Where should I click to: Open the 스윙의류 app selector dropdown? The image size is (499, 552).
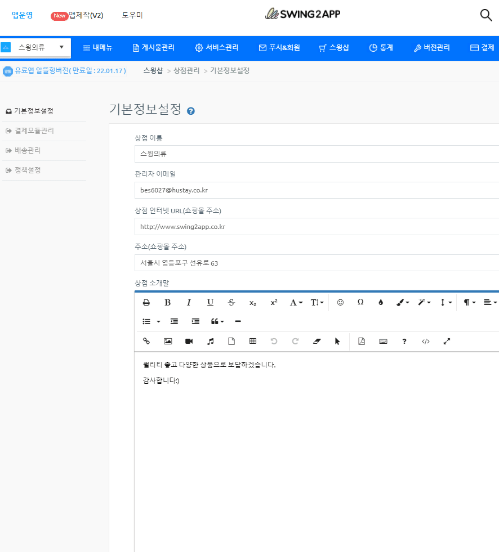35,47
